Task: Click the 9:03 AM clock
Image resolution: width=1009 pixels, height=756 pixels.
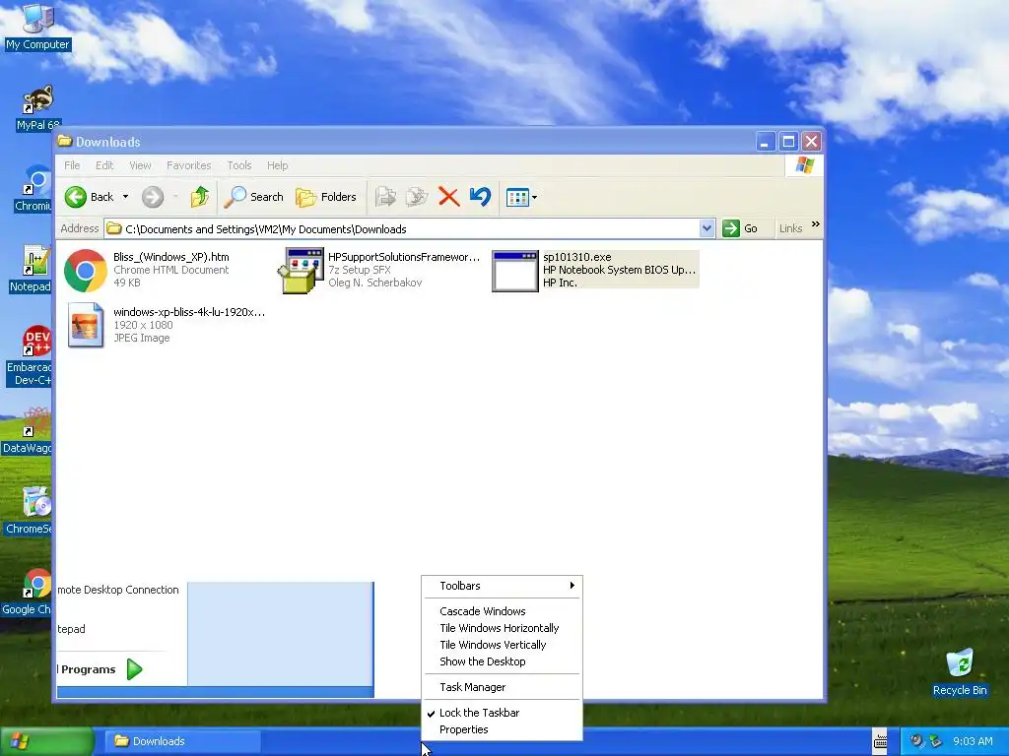Action: pos(973,741)
